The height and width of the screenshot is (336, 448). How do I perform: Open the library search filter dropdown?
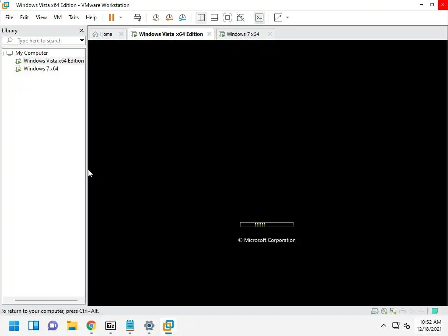(x=82, y=41)
